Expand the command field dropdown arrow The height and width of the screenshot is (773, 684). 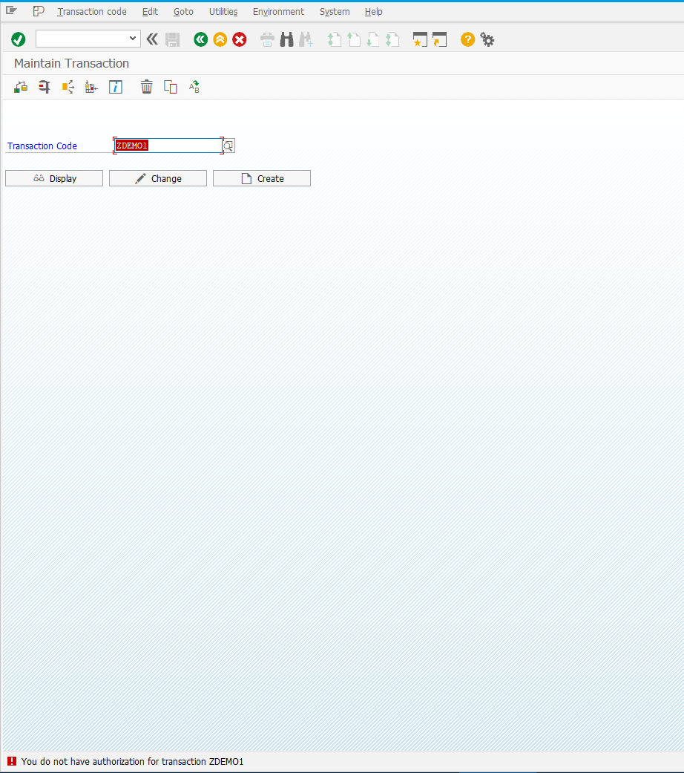(133, 39)
